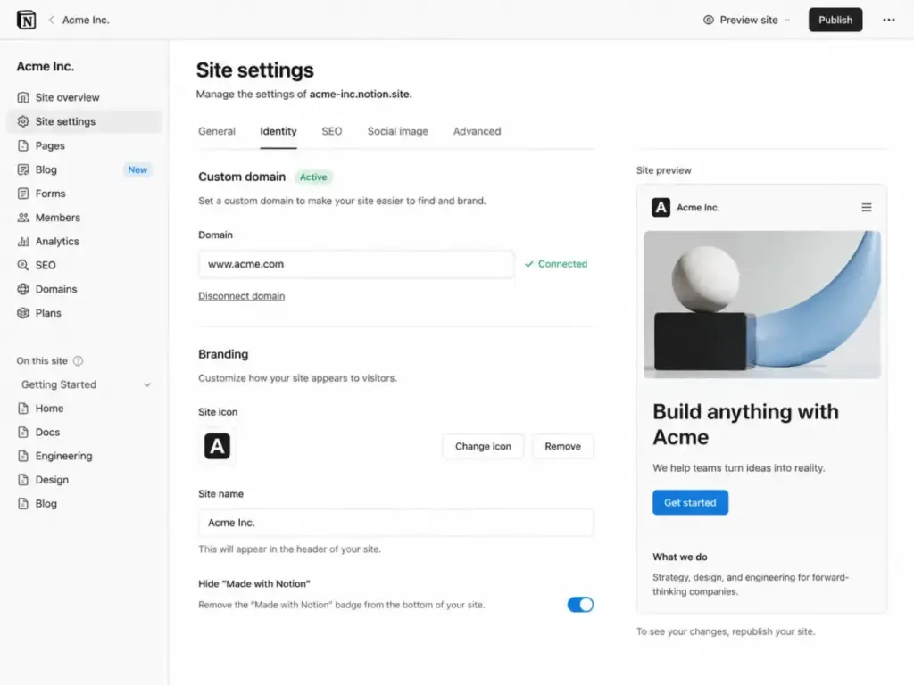This screenshot has width=914, height=685.
Task: Switch to the Social image tab
Action: 397,131
